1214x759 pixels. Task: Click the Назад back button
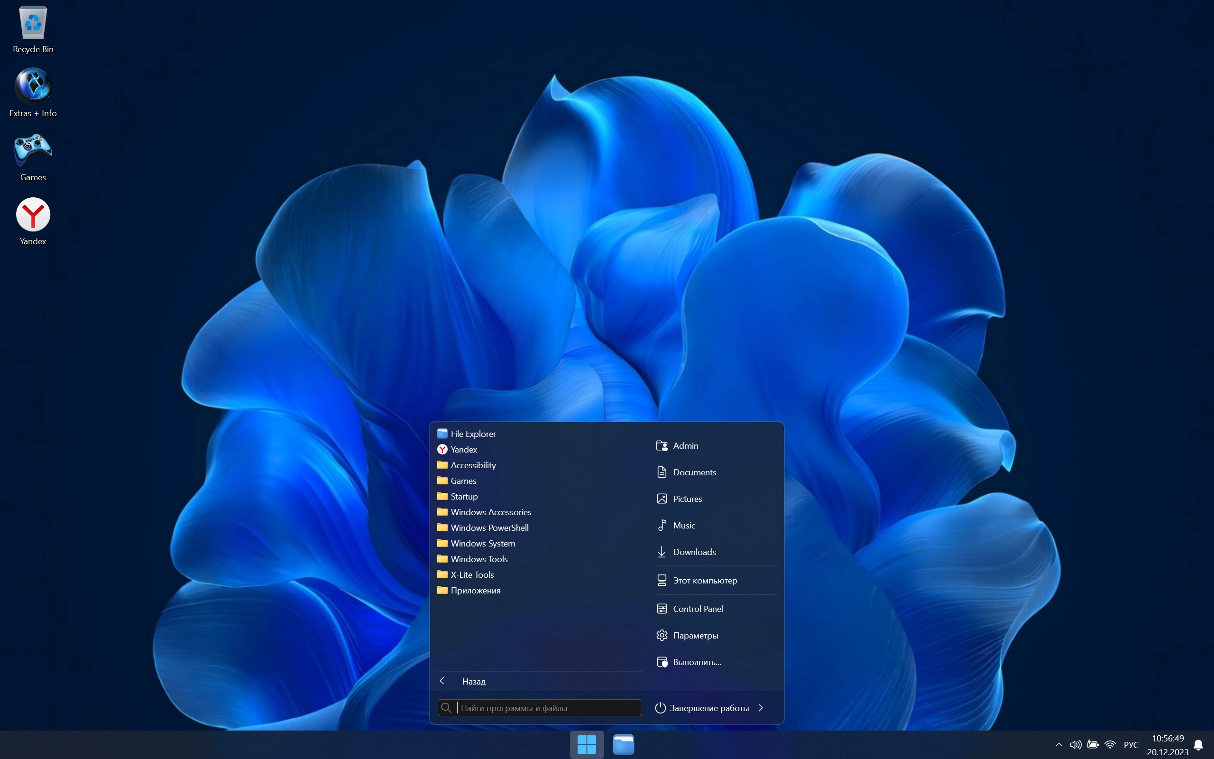point(473,681)
